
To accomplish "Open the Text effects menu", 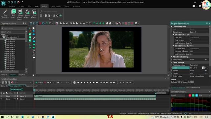I will [34, 14].
